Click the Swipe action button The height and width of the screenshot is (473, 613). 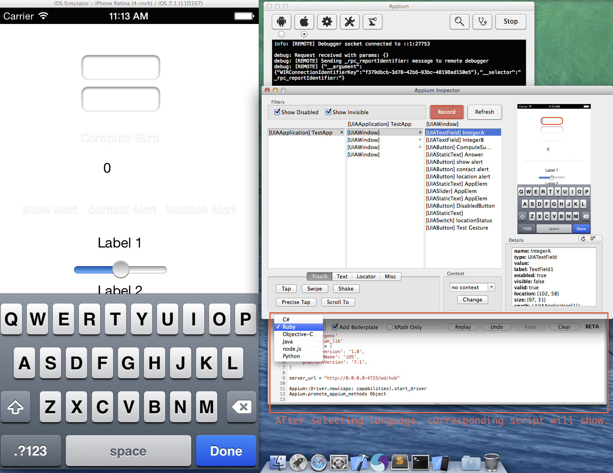(x=314, y=289)
